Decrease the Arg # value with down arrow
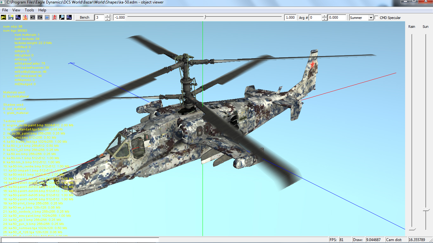Viewport: 433px width, 243px height. click(x=324, y=19)
